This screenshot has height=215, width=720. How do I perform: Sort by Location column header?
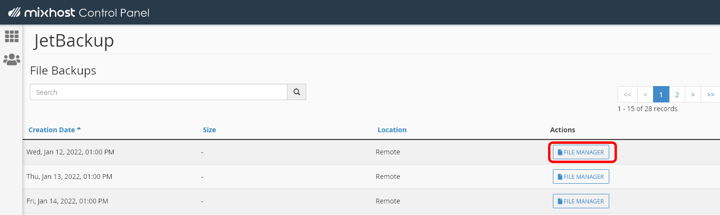coord(392,130)
